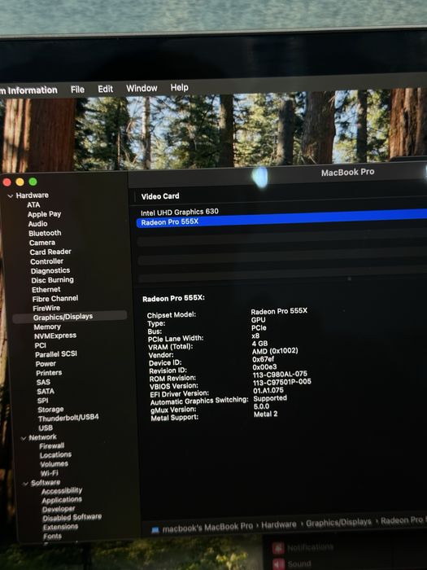Click the 113-C97501P-005 VBIOS value

pyautogui.click(x=282, y=382)
